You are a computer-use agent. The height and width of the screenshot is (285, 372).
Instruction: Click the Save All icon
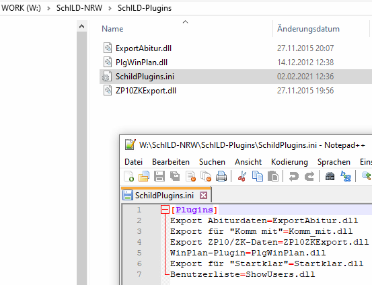[175, 176]
